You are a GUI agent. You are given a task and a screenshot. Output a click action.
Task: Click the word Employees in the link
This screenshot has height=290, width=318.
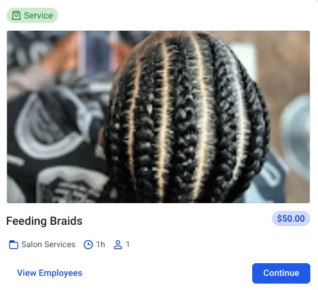click(x=61, y=273)
